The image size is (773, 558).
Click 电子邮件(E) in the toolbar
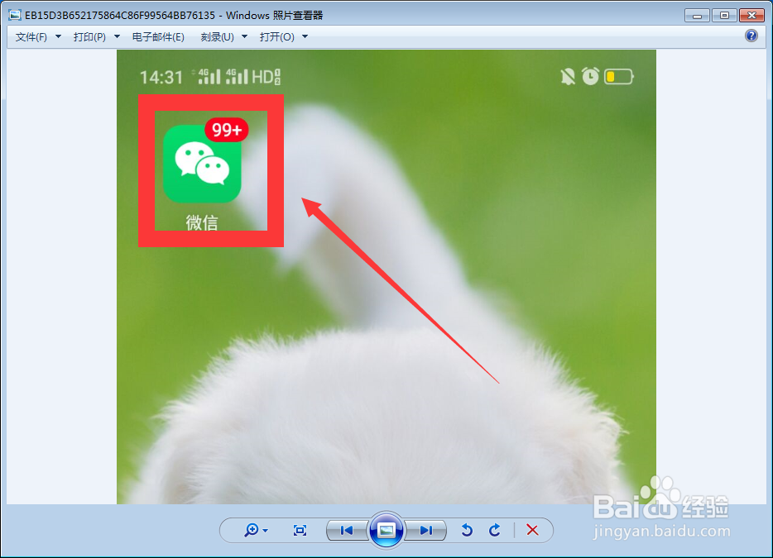(158, 37)
